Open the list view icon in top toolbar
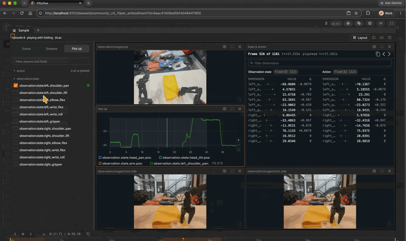 (x=381, y=23)
